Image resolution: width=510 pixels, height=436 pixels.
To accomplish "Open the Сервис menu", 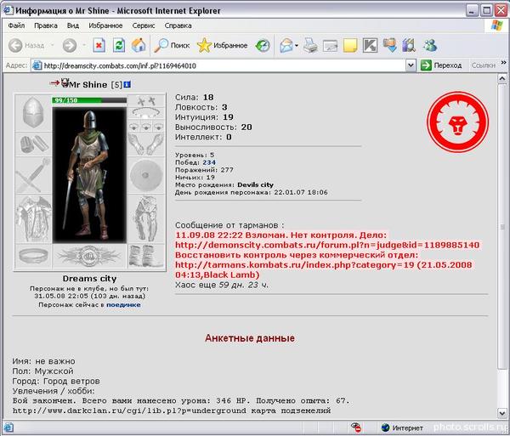I will [144, 25].
